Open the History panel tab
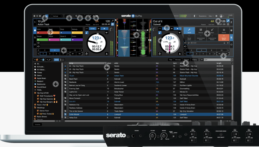The width and height of the screenshot is (259, 147). tap(195, 60)
